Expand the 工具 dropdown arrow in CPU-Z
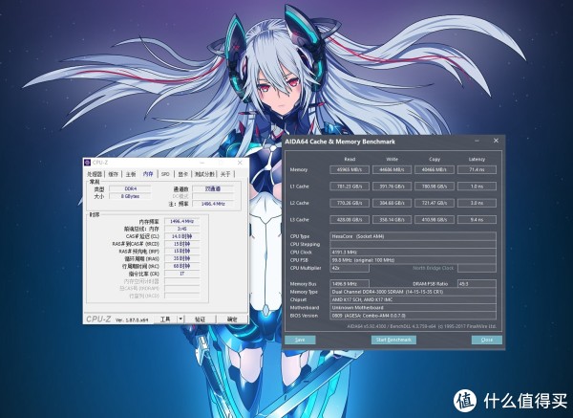 (180, 319)
